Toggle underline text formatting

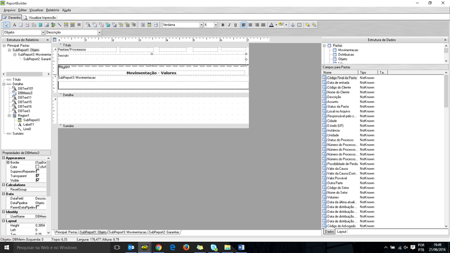[236, 25]
